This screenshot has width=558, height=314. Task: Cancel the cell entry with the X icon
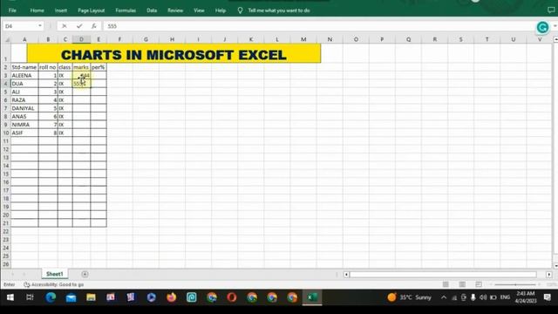click(64, 26)
